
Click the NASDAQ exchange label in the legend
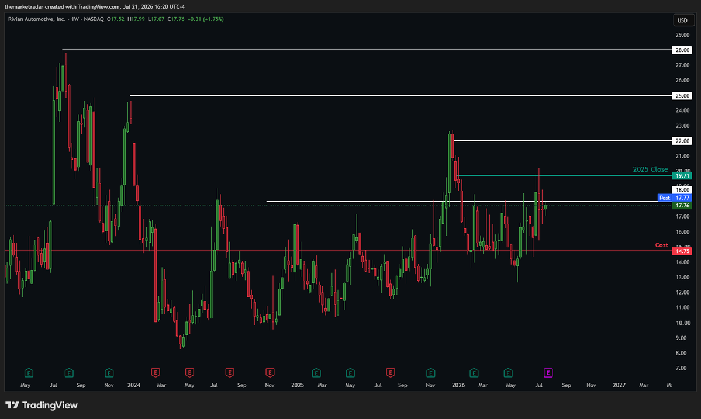[x=94, y=19]
